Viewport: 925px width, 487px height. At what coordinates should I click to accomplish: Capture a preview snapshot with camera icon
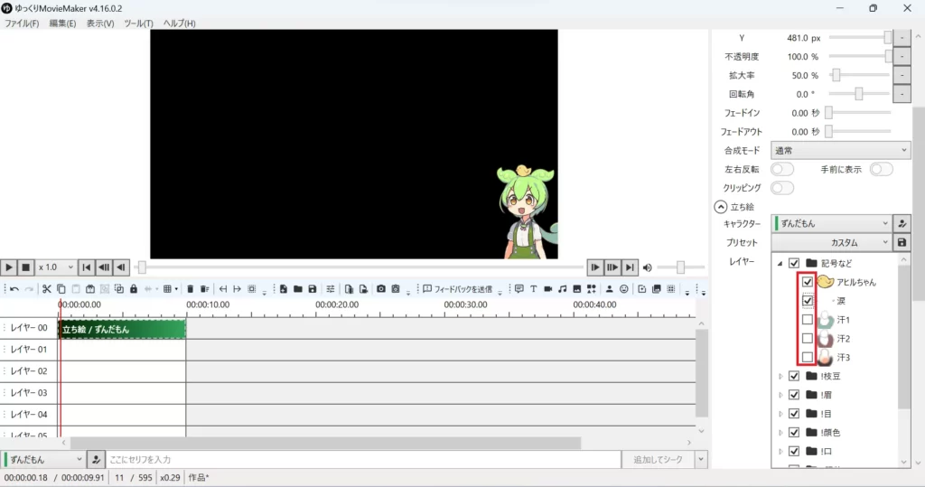(x=381, y=289)
